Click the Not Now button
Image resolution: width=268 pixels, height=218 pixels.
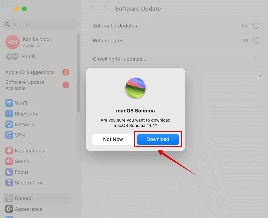tap(113, 139)
